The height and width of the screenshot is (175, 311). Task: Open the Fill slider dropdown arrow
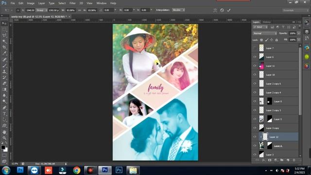[299, 40]
